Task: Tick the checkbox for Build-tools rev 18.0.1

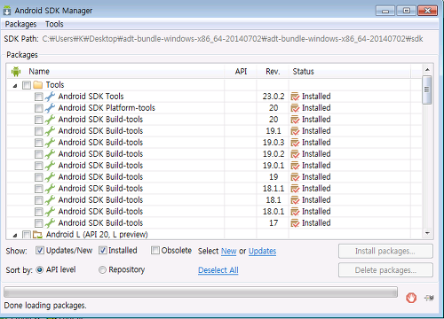Action: (x=39, y=212)
